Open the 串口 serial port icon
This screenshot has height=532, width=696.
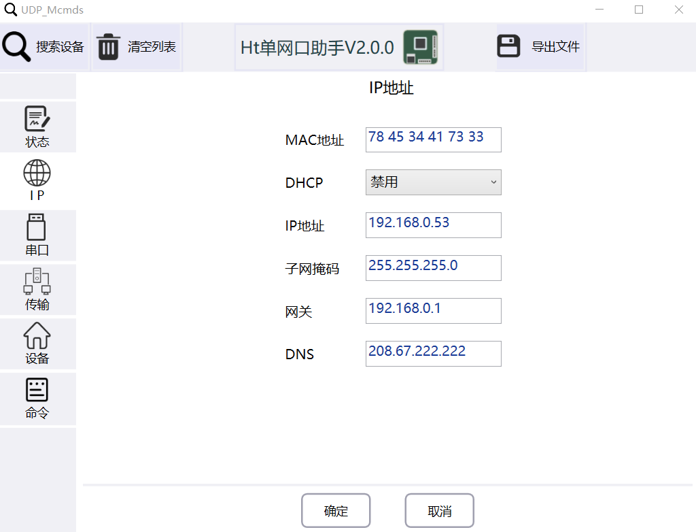[x=37, y=228]
